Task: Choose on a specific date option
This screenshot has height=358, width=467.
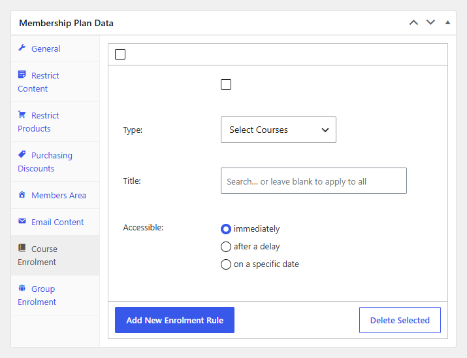Action: coord(226,264)
